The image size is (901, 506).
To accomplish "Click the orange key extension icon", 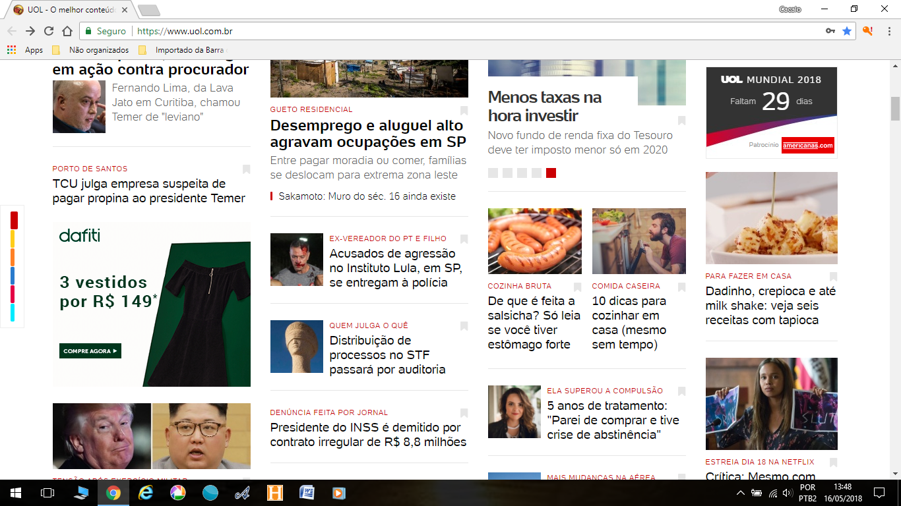I will (868, 31).
